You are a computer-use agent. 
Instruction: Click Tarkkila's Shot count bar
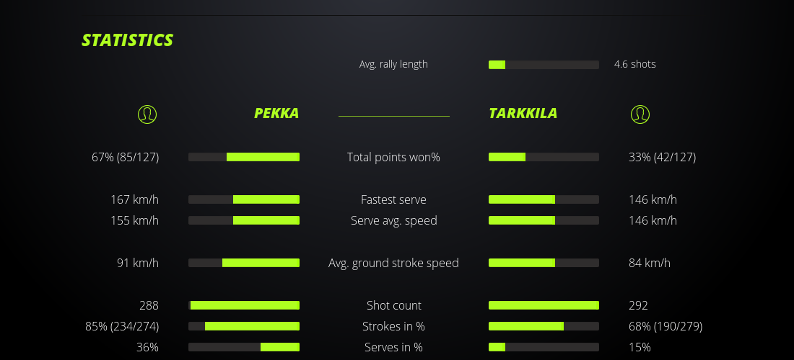544,305
